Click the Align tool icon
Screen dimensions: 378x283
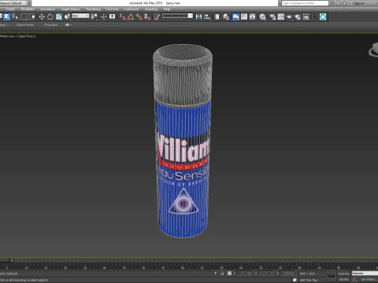[x=207, y=17]
